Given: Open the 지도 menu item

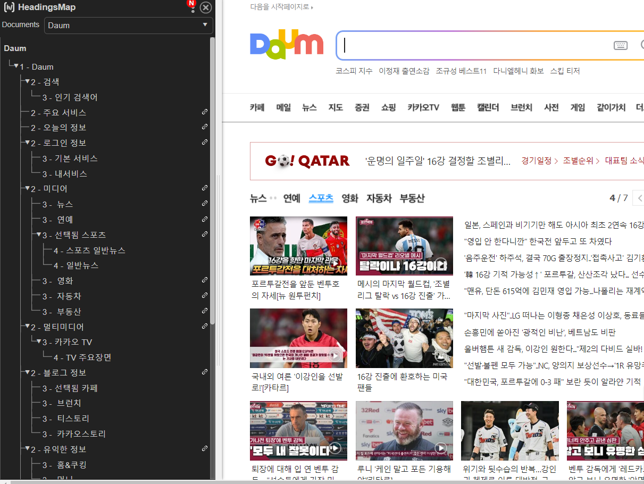Looking at the screenshot, I should click(336, 107).
